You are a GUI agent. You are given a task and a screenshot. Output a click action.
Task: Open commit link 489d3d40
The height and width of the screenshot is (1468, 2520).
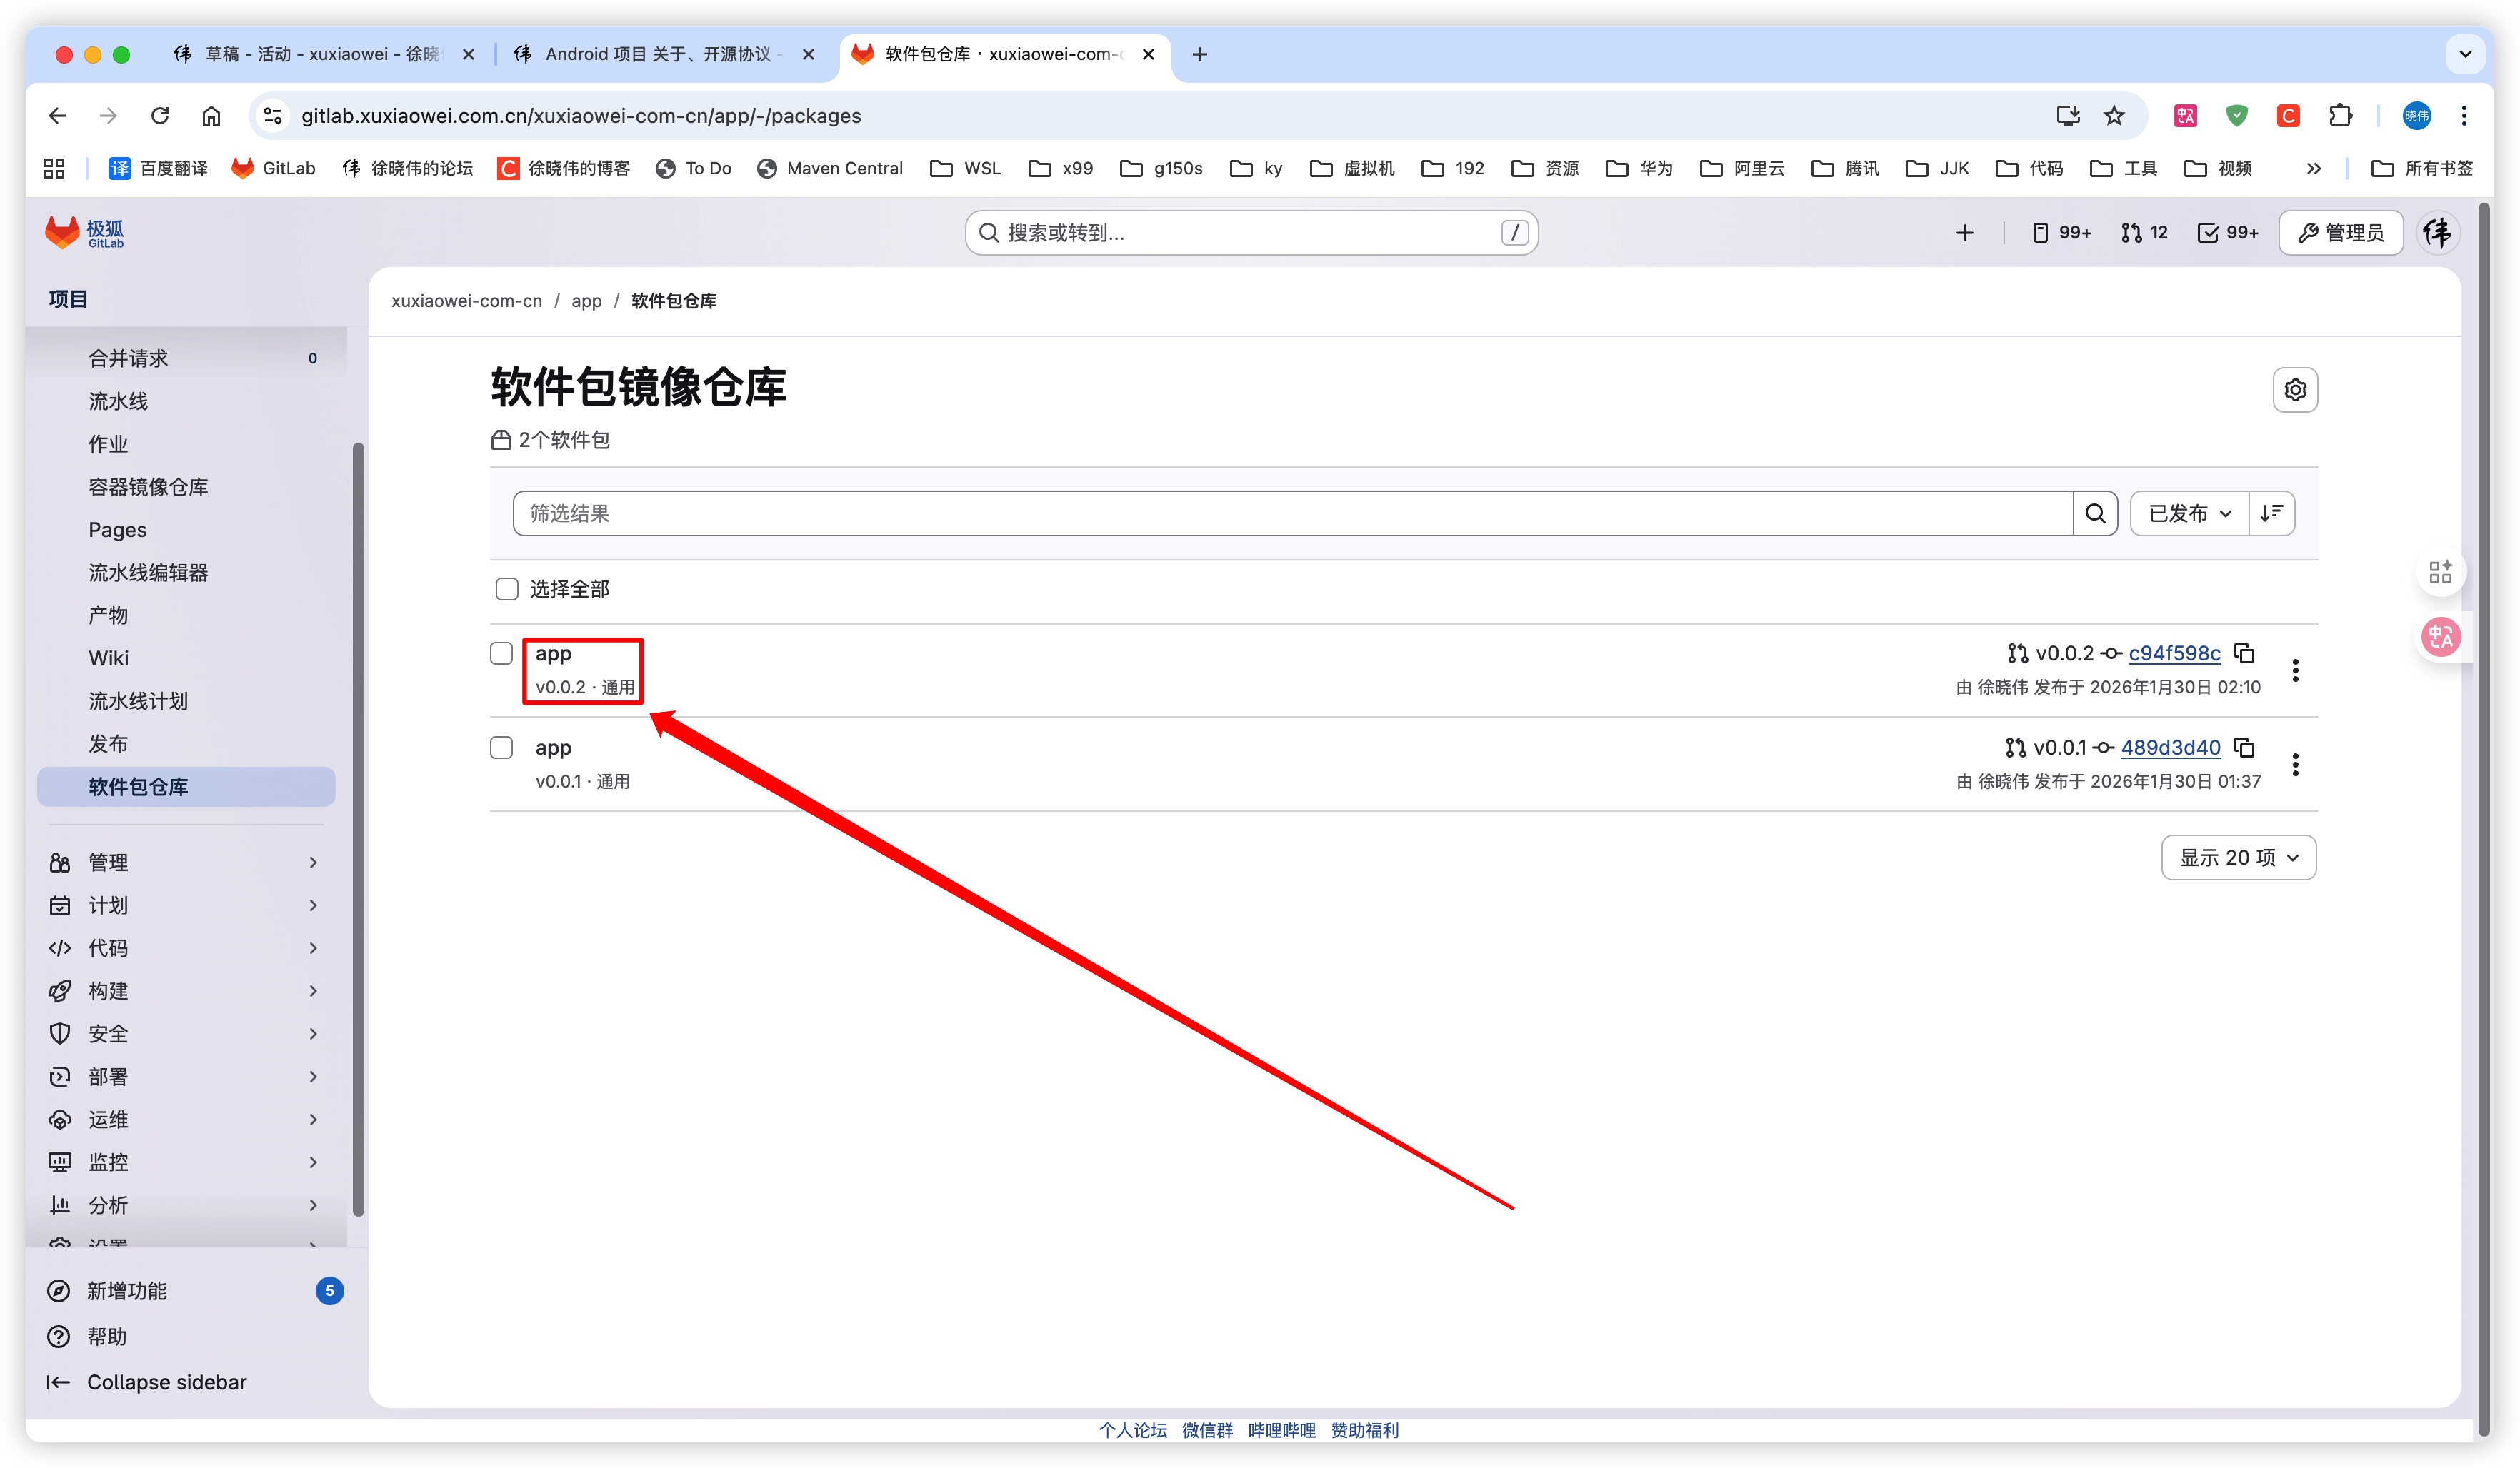click(x=2170, y=748)
